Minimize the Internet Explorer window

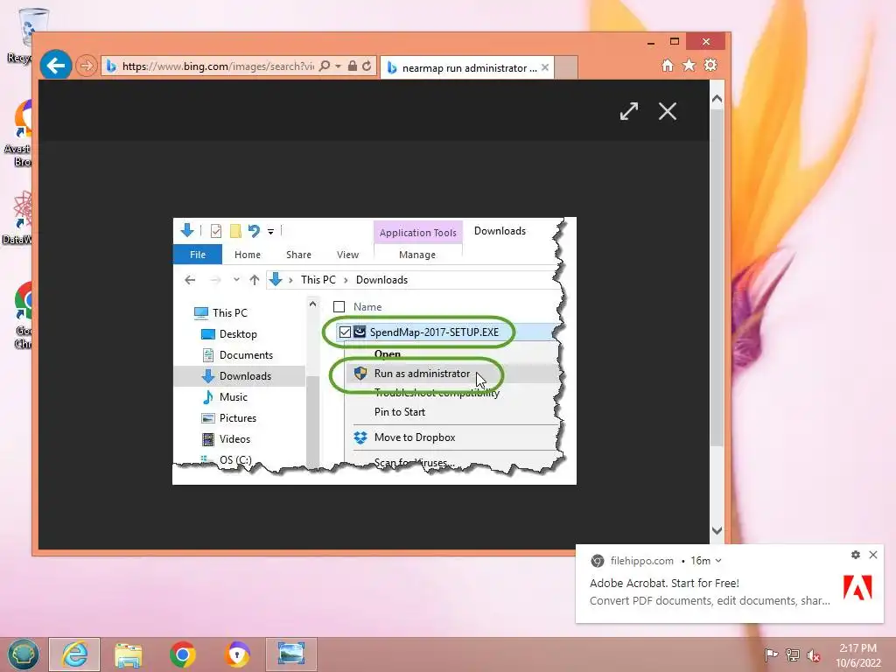click(x=651, y=42)
